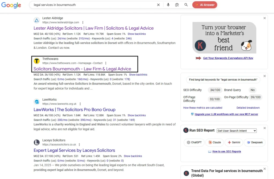Open How these metrics are calculated
Viewport: 274px width, 179px height.
203,108
